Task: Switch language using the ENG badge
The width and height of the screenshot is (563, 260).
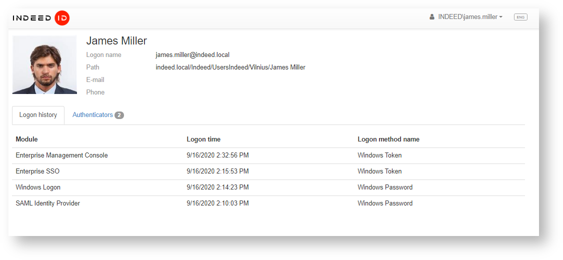Action: pyautogui.click(x=520, y=17)
